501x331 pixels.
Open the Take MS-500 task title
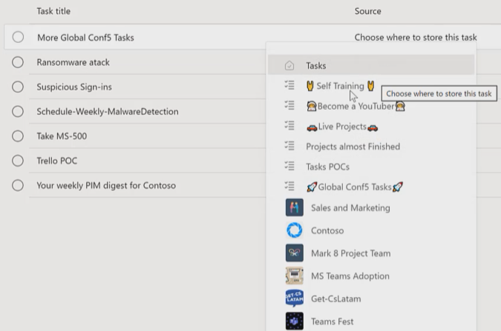click(62, 136)
